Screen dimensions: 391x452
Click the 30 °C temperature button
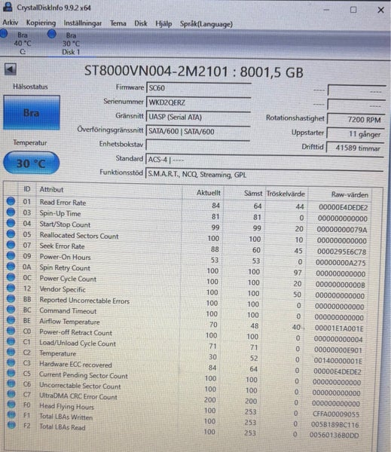31,163
